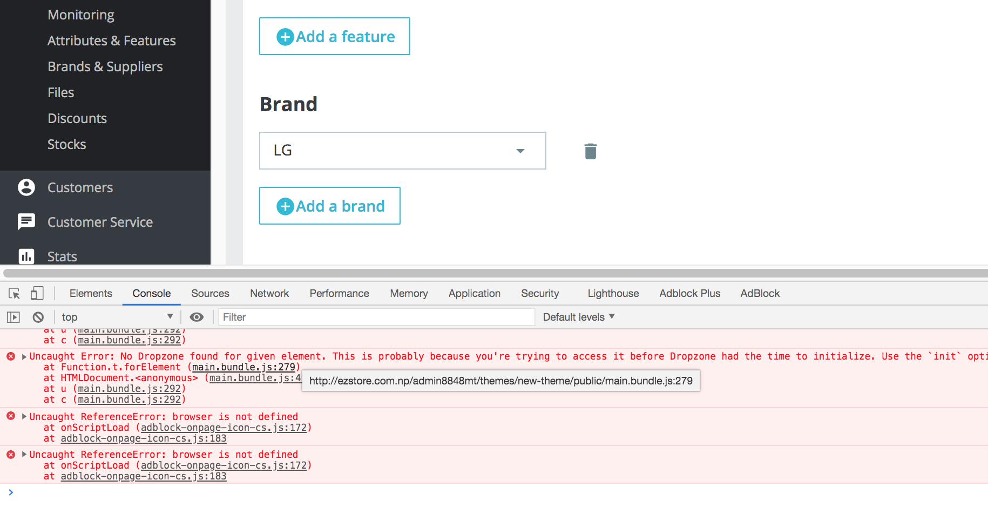Open Attributes & Features in the sidebar

pos(112,40)
